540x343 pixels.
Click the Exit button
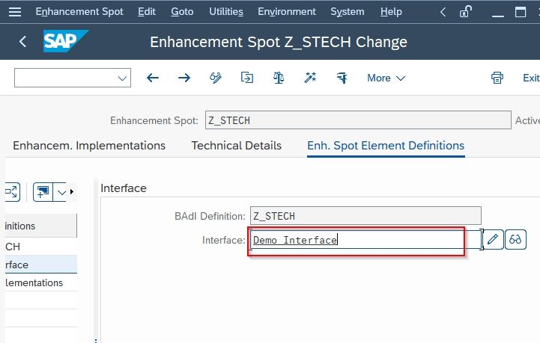coord(531,78)
